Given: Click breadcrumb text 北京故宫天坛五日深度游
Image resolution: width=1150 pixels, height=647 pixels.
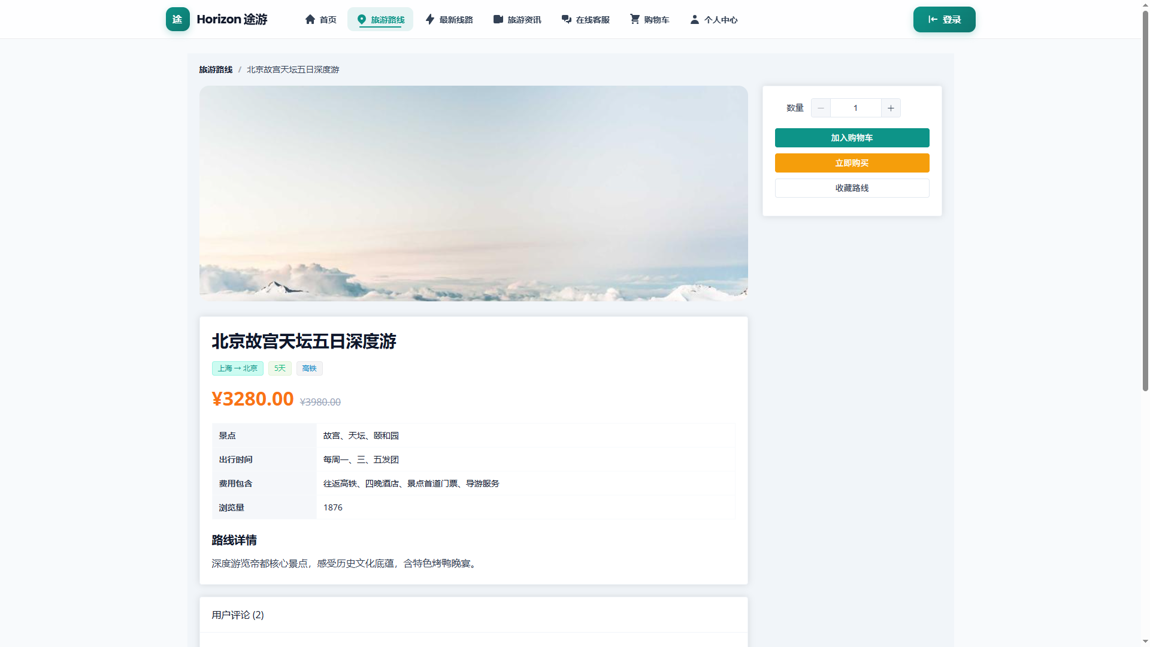Looking at the screenshot, I should point(293,69).
